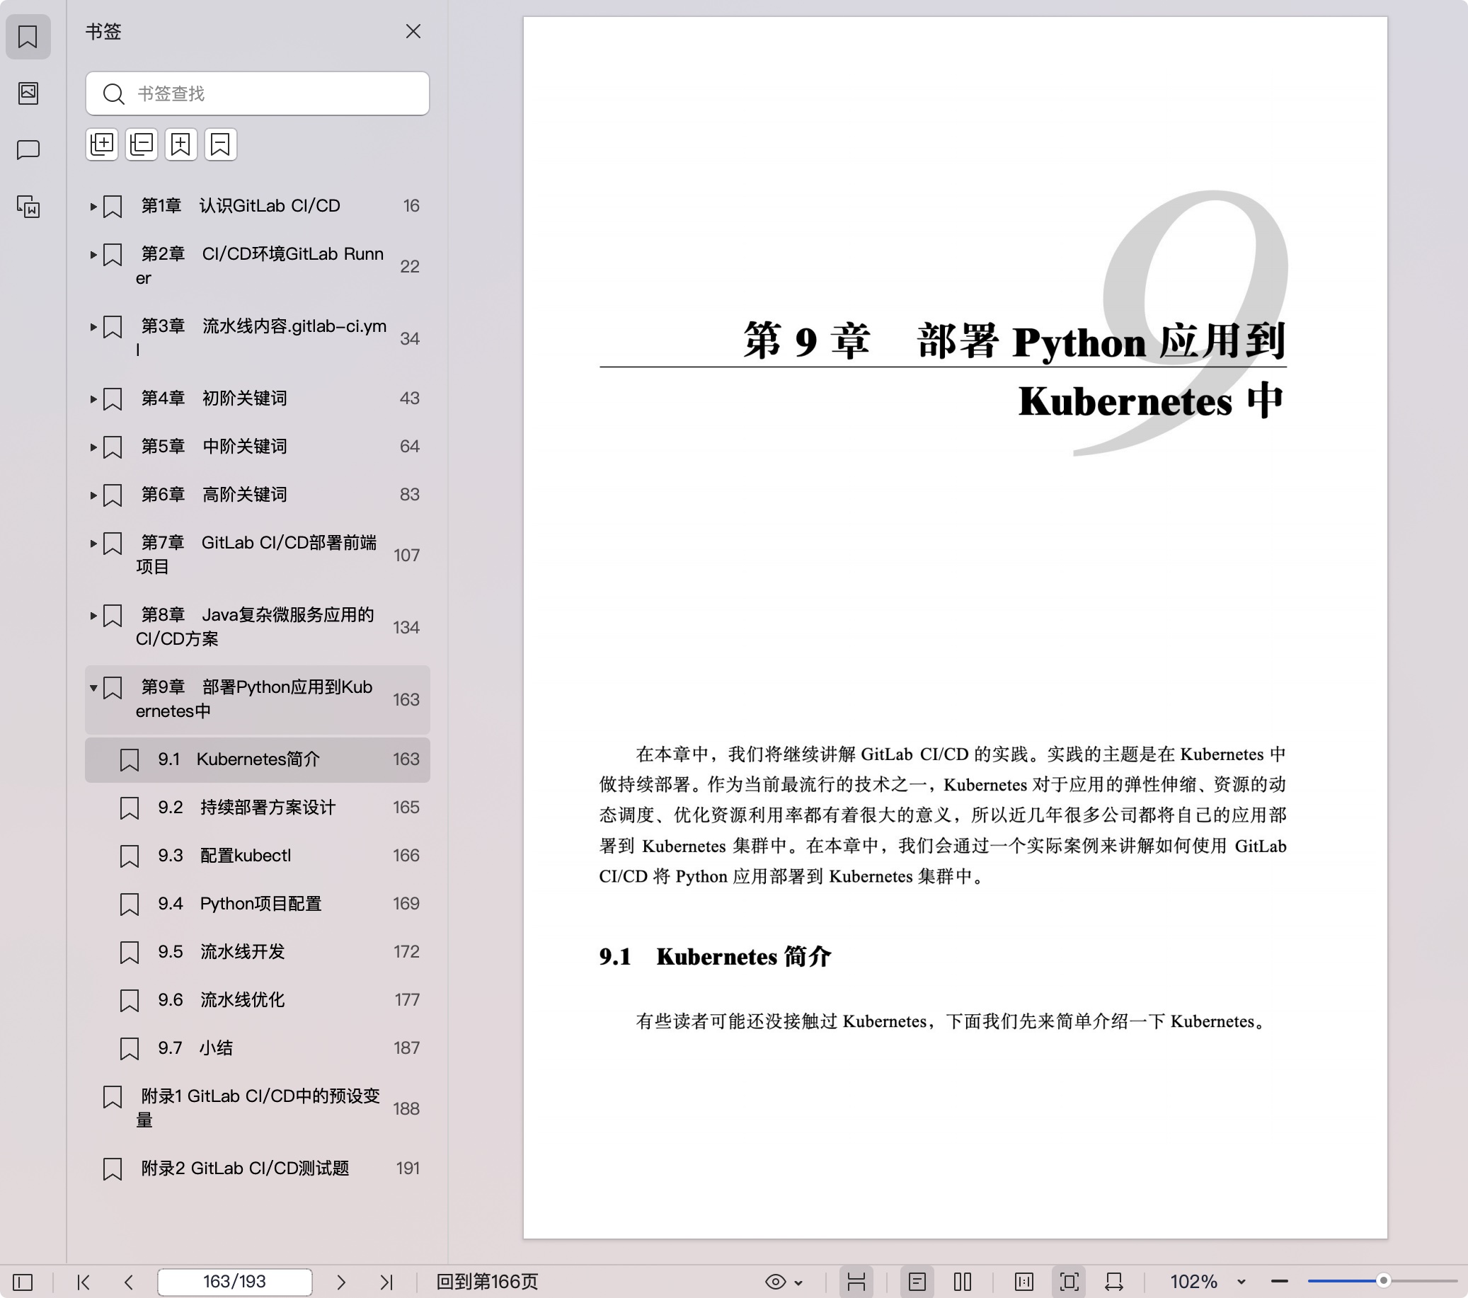1468x1298 pixels.
Task: Open 附录2 GitLab CI/CD测试题
Action: click(x=257, y=1168)
